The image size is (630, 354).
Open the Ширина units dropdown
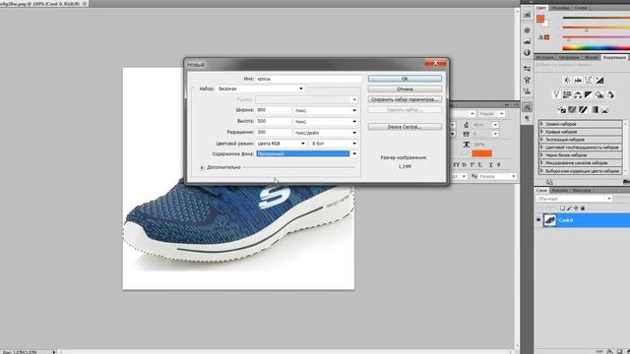[x=326, y=110]
